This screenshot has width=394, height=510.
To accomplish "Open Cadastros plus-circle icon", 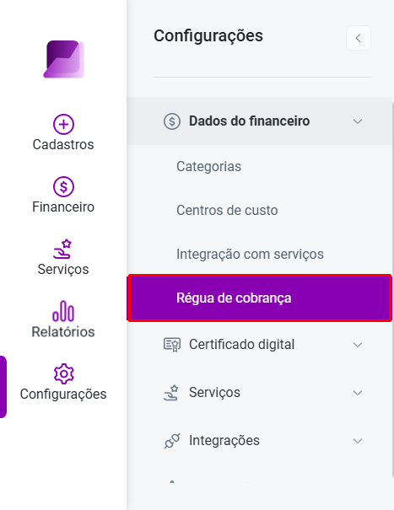I will point(63,124).
